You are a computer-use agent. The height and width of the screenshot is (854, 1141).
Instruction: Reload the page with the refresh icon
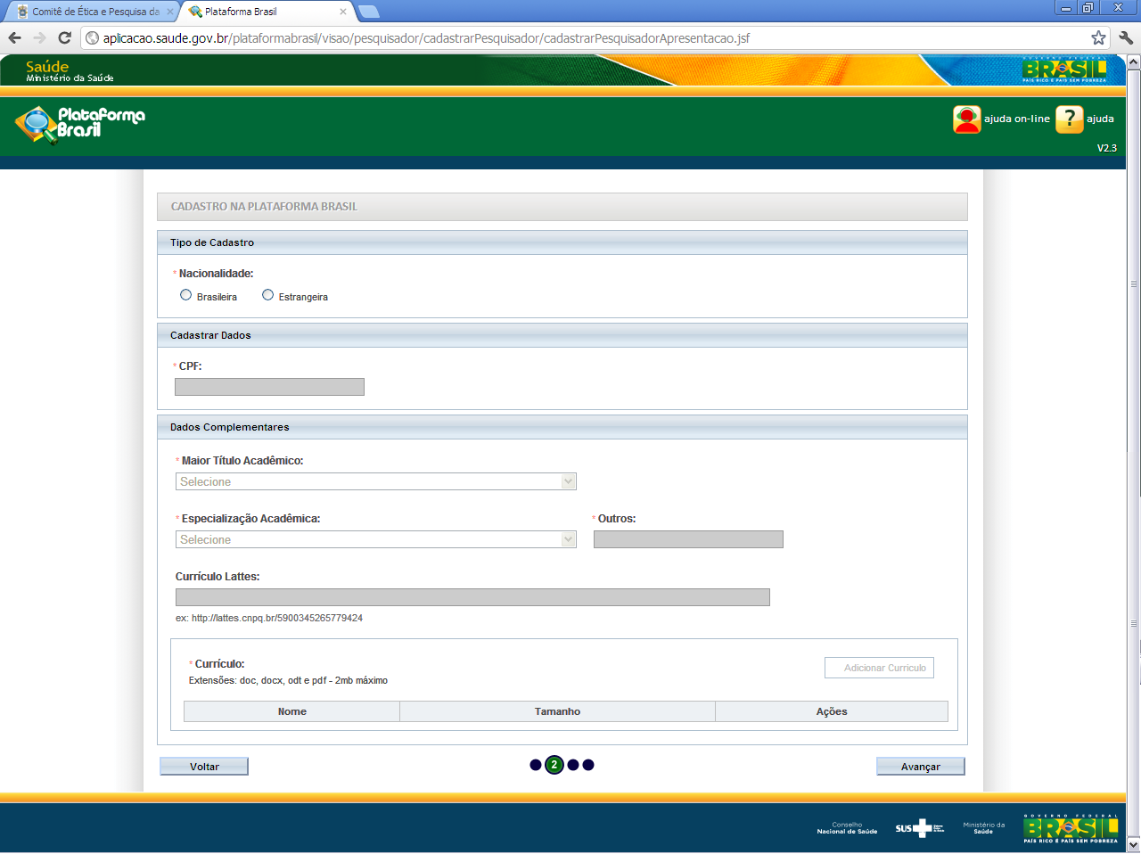coord(64,37)
